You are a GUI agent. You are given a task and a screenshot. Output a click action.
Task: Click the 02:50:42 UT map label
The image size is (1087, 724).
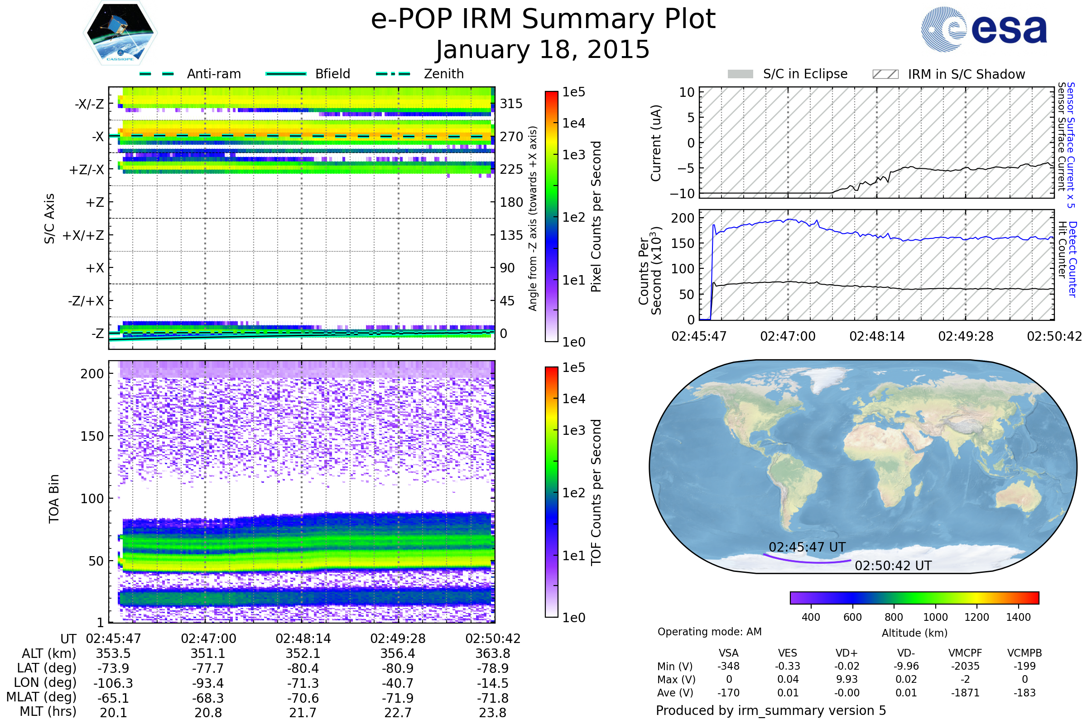click(893, 566)
